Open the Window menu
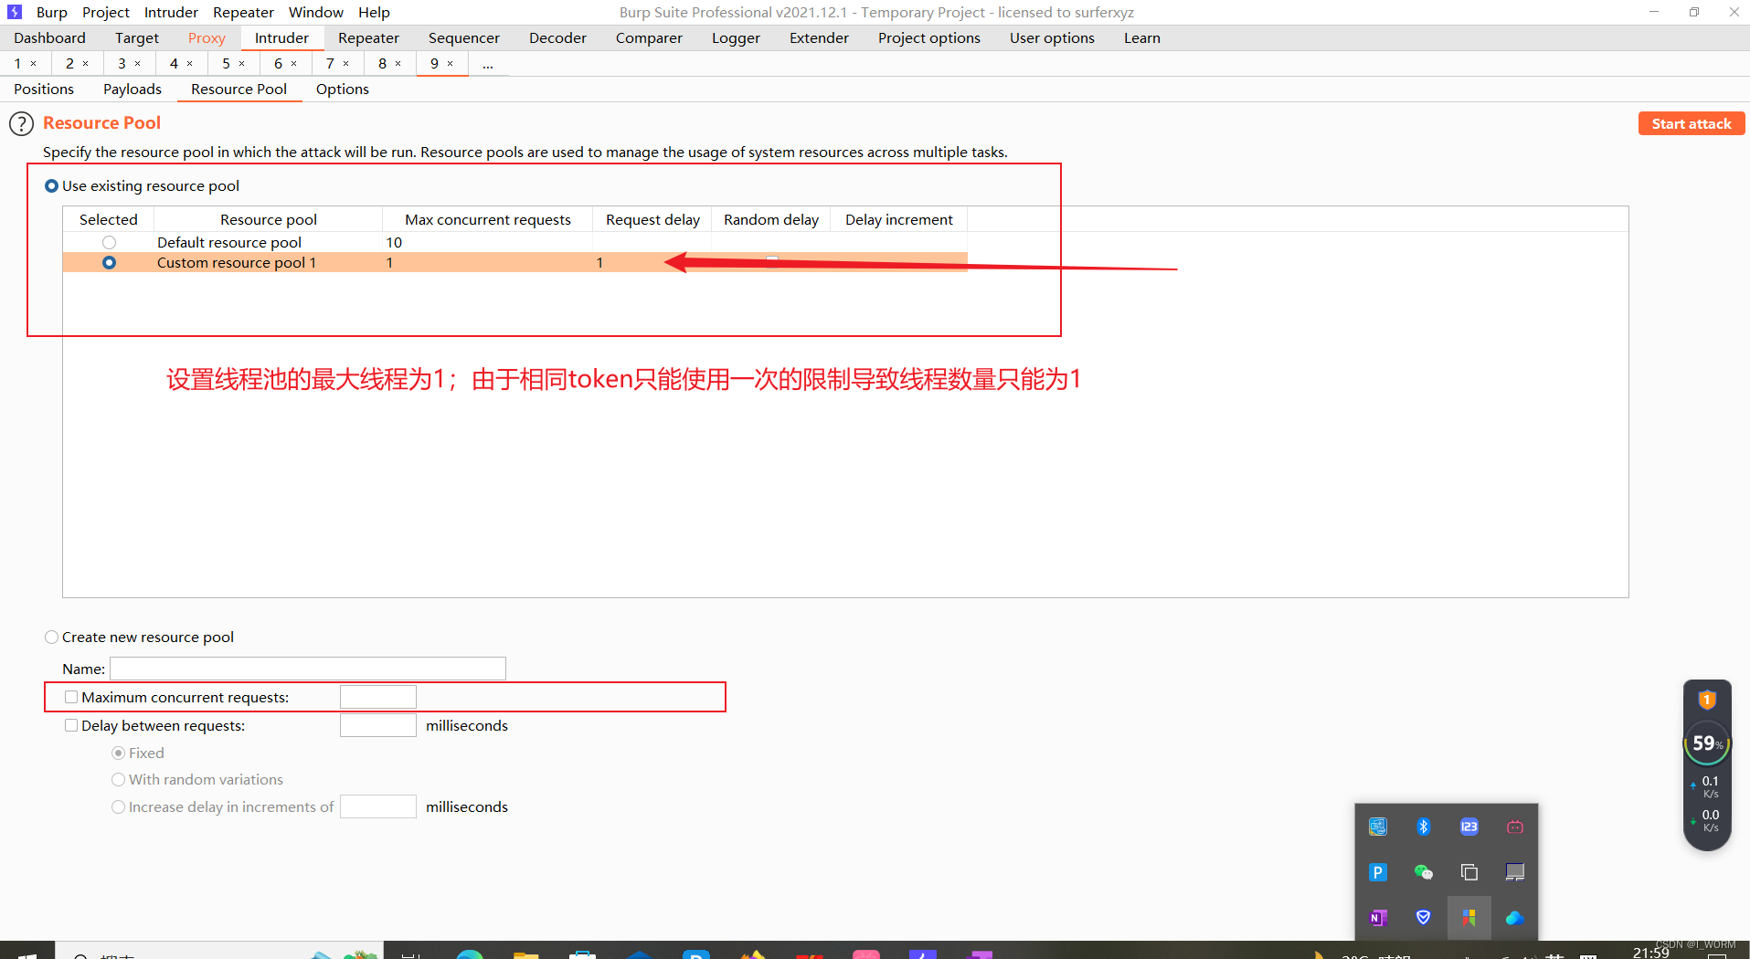 tap(316, 12)
